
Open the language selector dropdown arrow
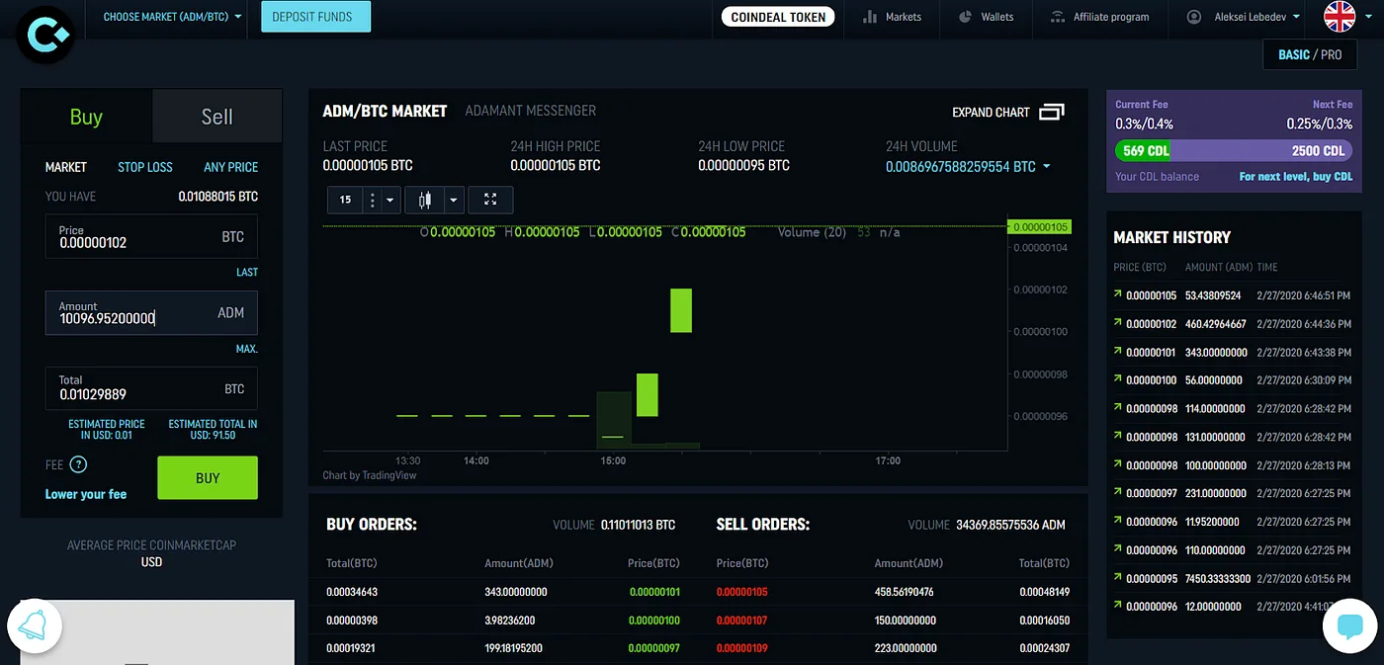[x=1368, y=17]
